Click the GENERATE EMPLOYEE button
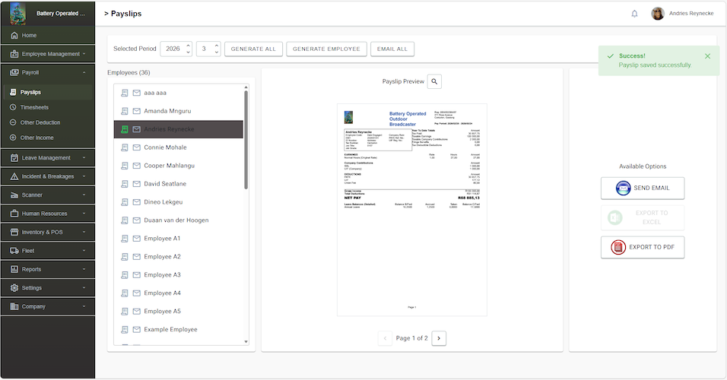This screenshot has width=727, height=380. tap(326, 49)
